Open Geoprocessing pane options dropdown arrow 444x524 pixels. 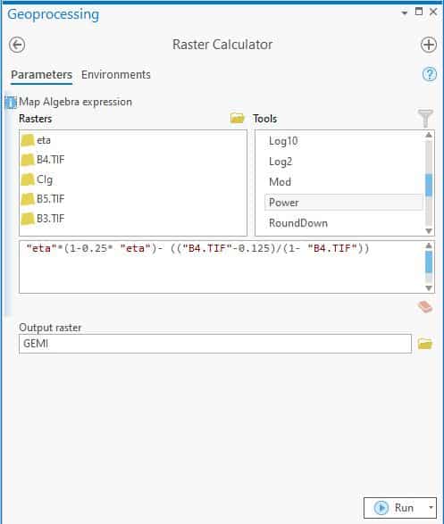tap(405, 12)
